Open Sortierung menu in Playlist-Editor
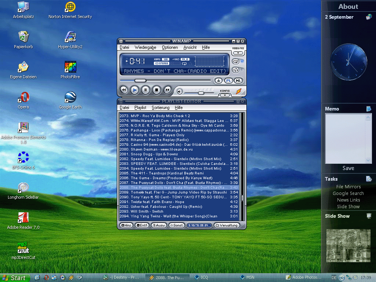Screen dimensions: 376x282 [x=160, y=108]
